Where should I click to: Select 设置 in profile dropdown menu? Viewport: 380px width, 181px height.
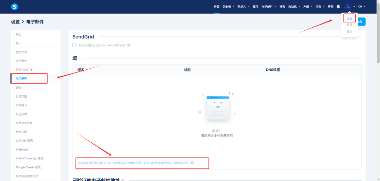point(349,19)
